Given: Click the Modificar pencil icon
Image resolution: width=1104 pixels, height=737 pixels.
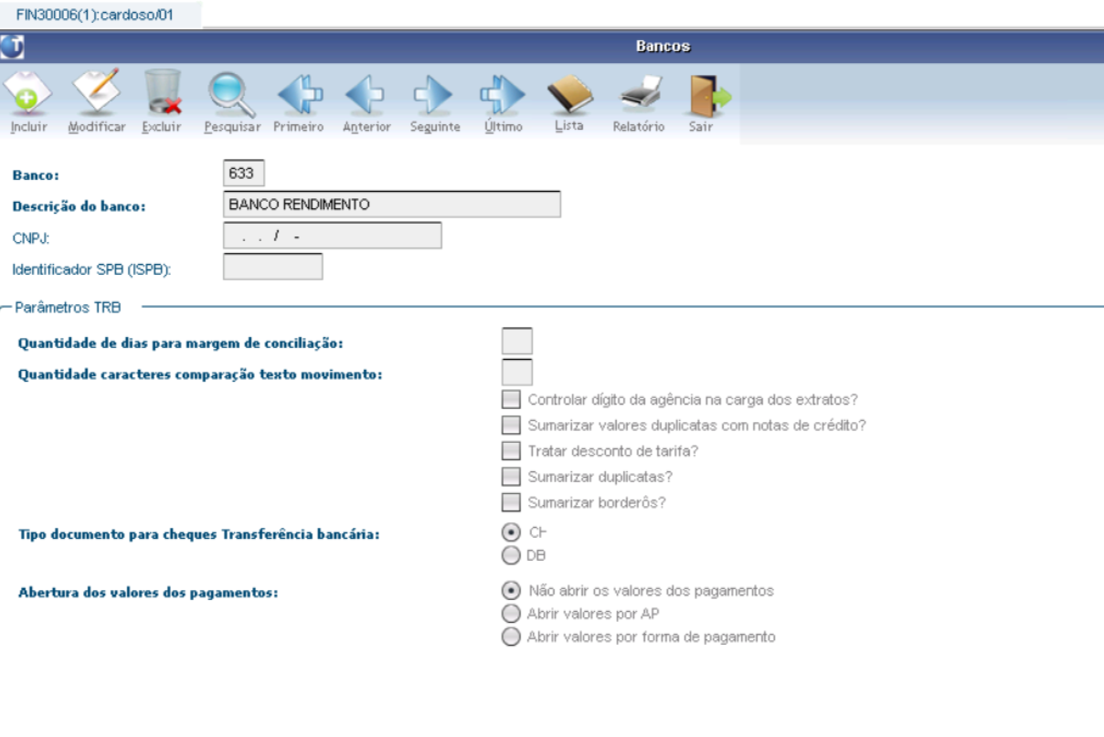Looking at the screenshot, I should [x=98, y=94].
